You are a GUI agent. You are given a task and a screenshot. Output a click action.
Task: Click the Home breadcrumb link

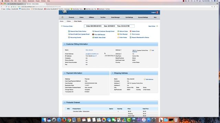62,21
